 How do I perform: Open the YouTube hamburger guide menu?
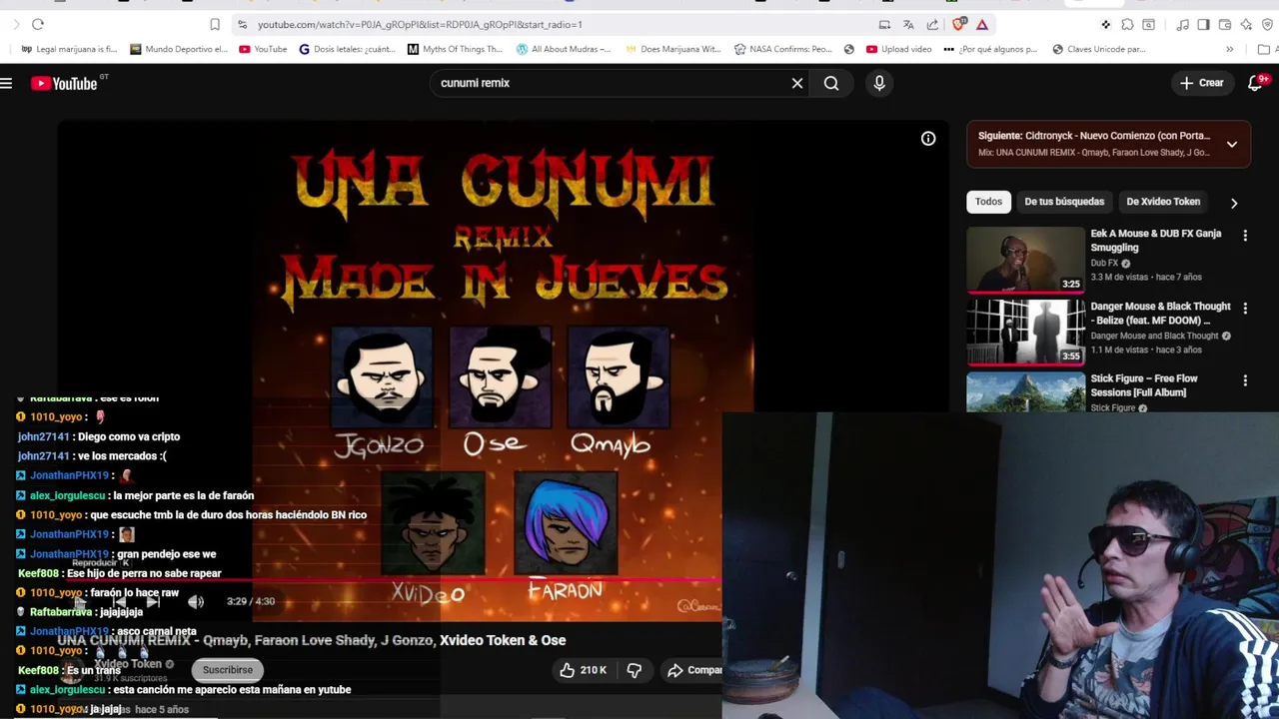point(6,83)
